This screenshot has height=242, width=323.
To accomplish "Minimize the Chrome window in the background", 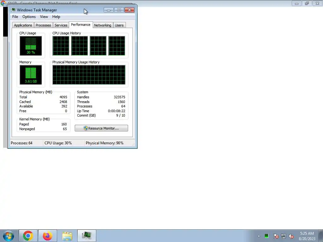I will [297, 3].
